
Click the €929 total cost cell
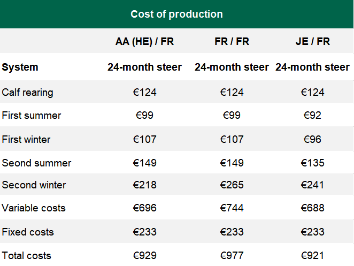pyautogui.click(x=144, y=256)
